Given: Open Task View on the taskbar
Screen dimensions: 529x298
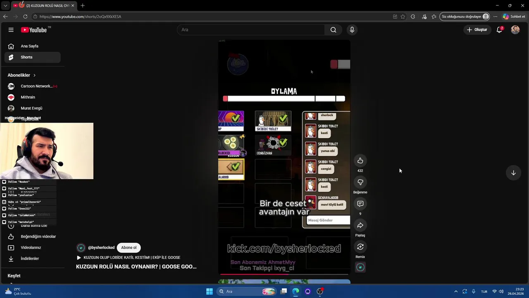Looking at the screenshot, I should [x=284, y=291].
